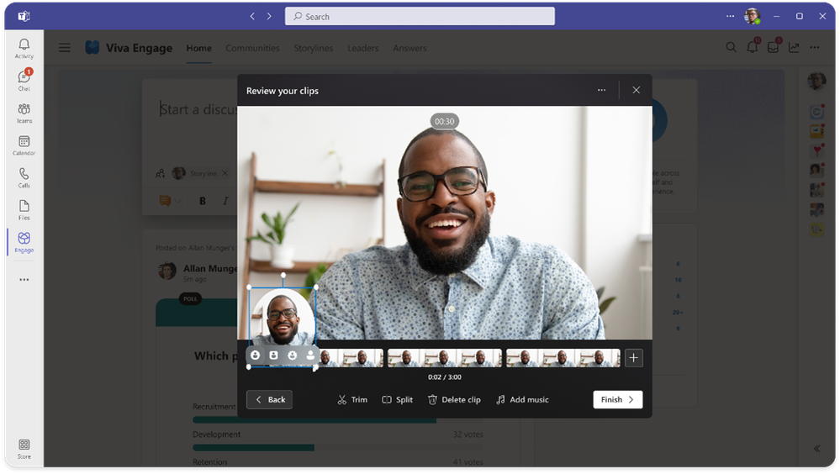Click the Viva Engage search magnifier icon
The height and width of the screenshot is (474, 840).
pos(731,48)
